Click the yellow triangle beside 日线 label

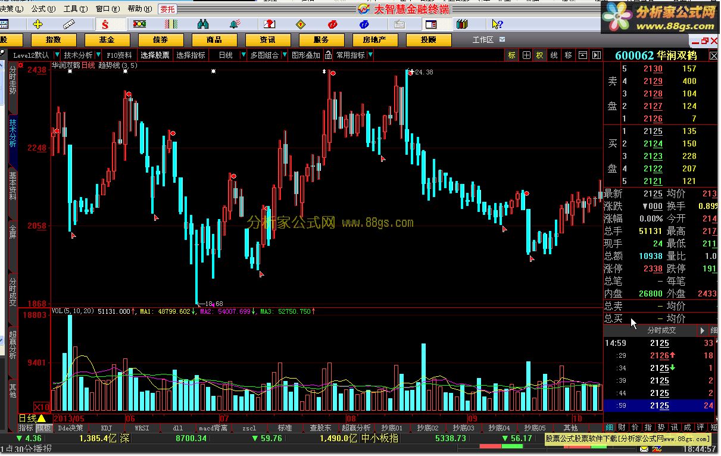tap(42, 418)
